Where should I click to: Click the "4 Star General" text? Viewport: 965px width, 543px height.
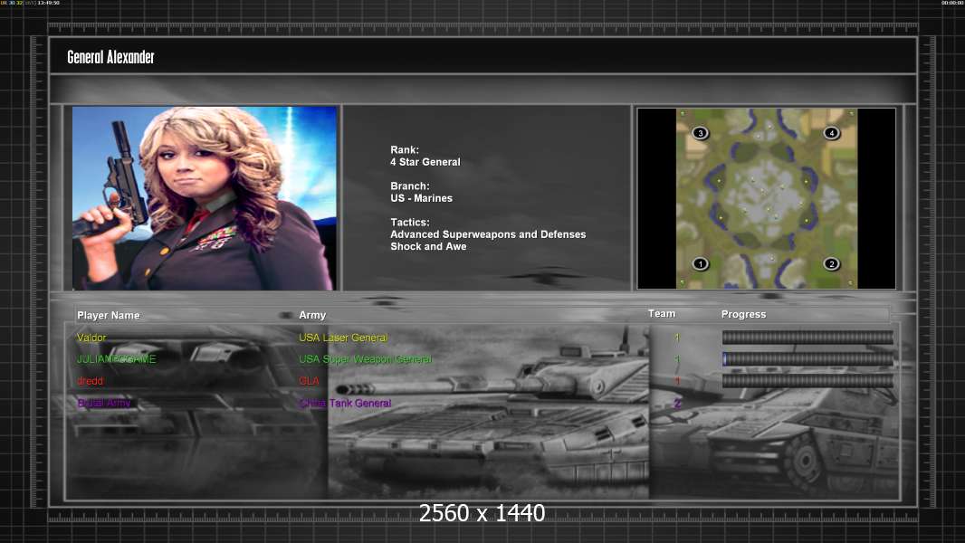(425, 162)
